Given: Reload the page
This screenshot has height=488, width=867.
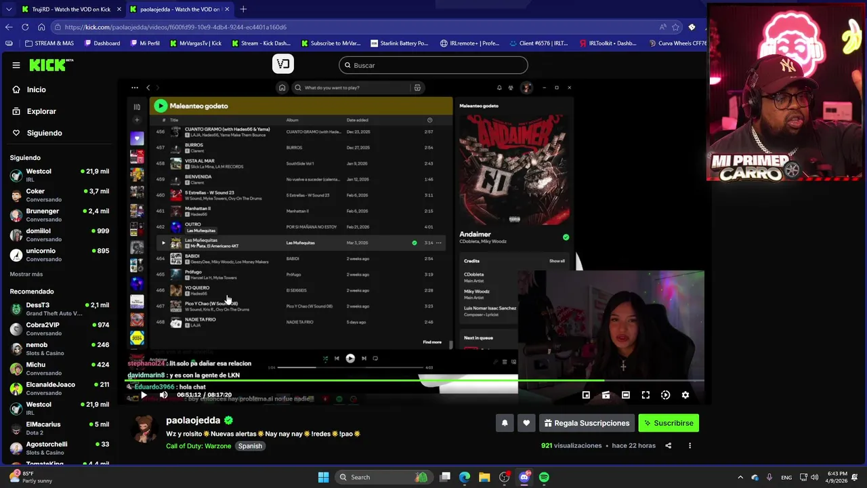Looking at the screenshot, I should 25,27.
